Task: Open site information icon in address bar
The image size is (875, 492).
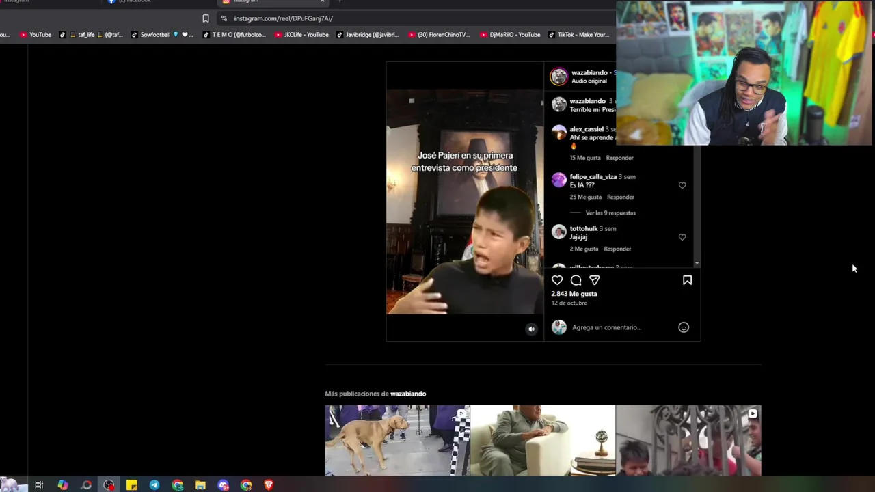Action: [x=224, y=18]
